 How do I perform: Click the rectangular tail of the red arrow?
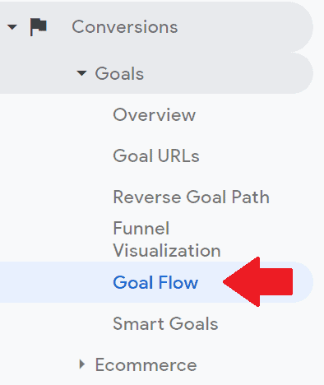[x=276, y=282]
